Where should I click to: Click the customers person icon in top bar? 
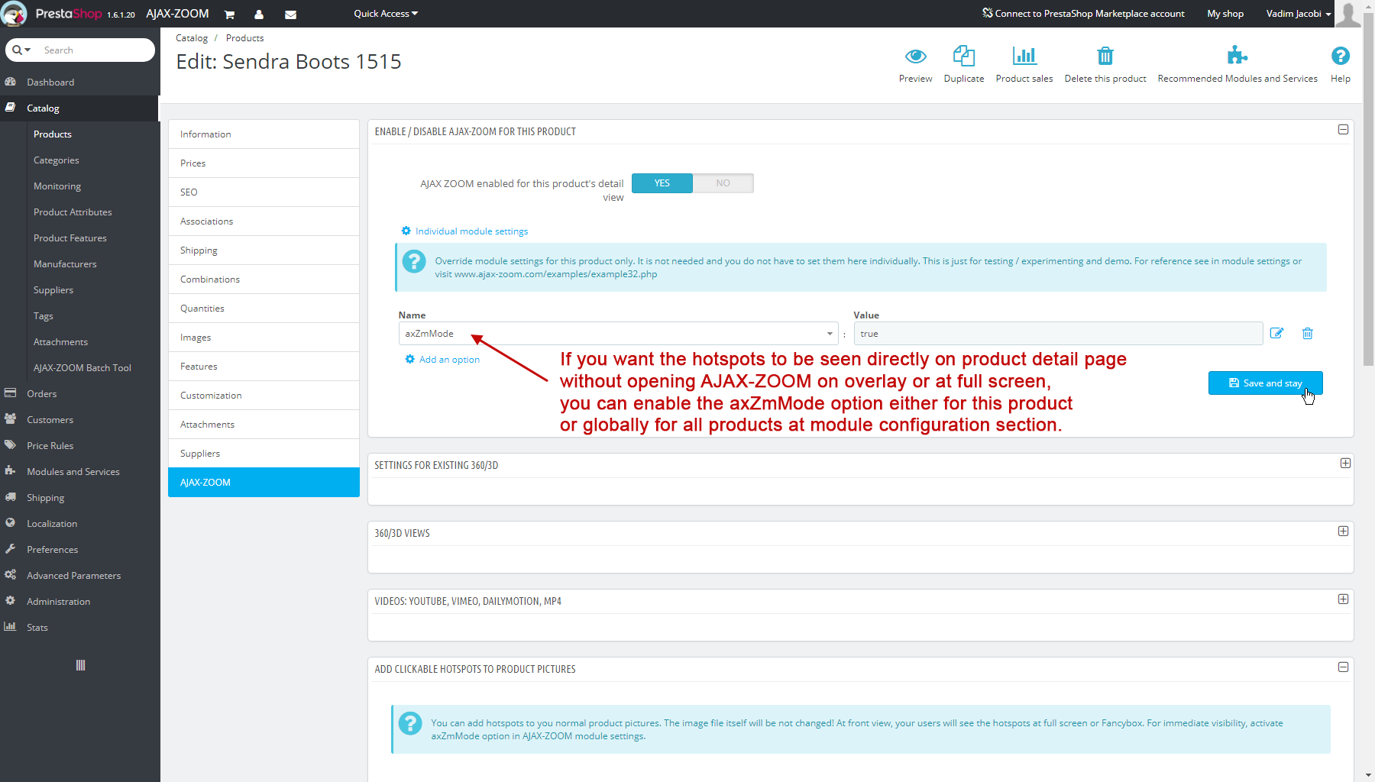pos(259,14)
